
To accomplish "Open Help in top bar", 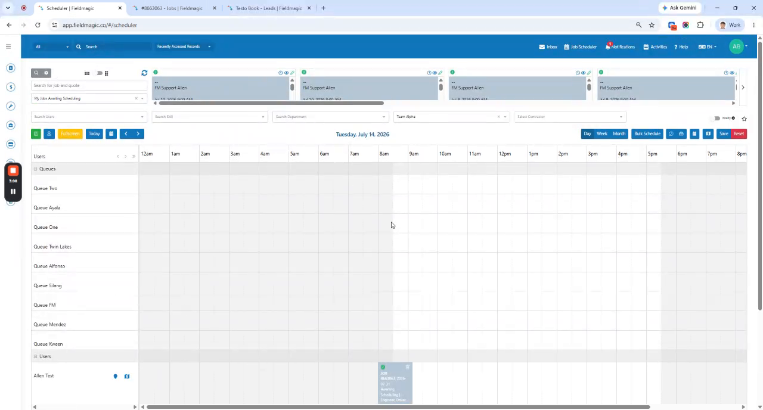I will tap(681, 46).
